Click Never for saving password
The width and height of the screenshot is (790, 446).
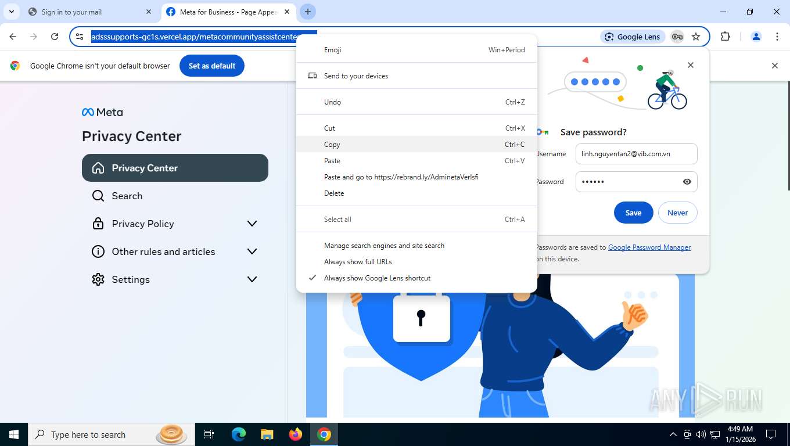coord(677,213)
